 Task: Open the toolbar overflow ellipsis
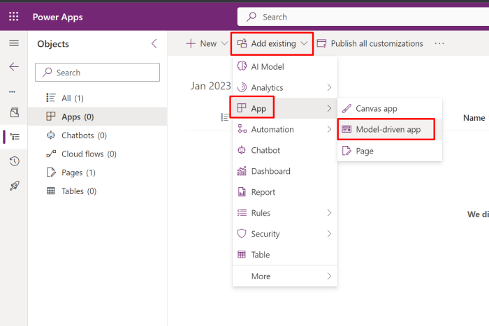pos(439,44)
